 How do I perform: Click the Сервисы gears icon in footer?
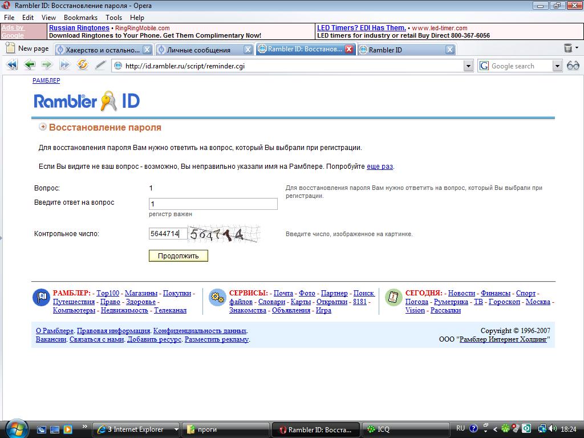[217, 297]
